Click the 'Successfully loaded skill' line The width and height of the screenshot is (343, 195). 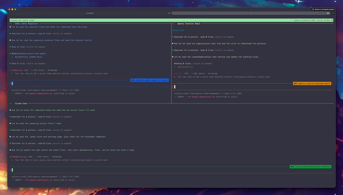29,57
